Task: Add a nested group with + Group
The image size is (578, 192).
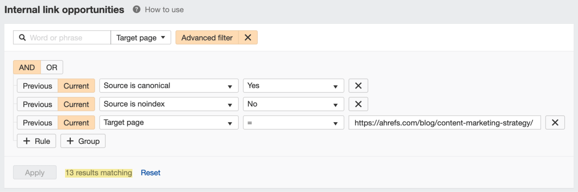Action: coord(83,141)
